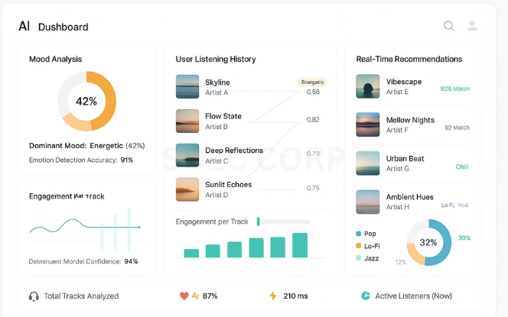The height and width of the screenshot is (317, 508).
Task: Open the Flow State album thumbnail
Action: click(187, 121)
